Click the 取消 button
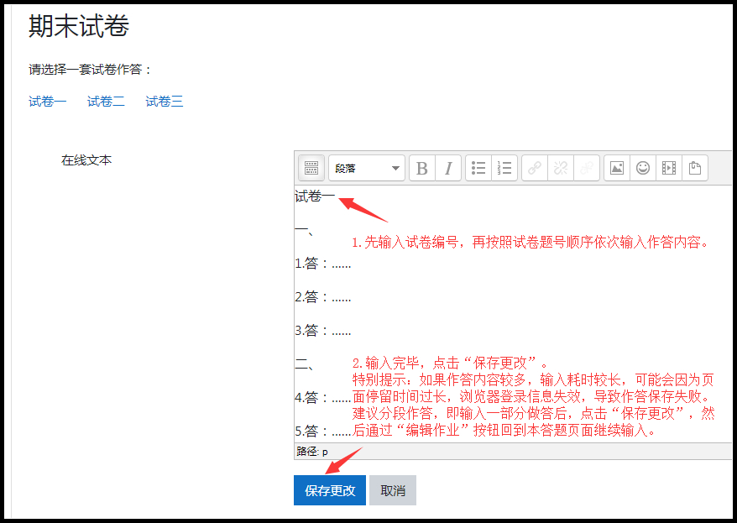 coord(393,490)
